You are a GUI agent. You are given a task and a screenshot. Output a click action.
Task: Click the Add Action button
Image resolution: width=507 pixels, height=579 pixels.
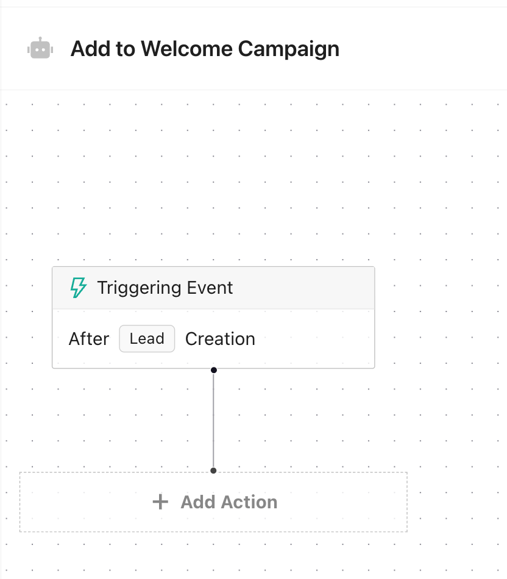click(x=213, y=502)
